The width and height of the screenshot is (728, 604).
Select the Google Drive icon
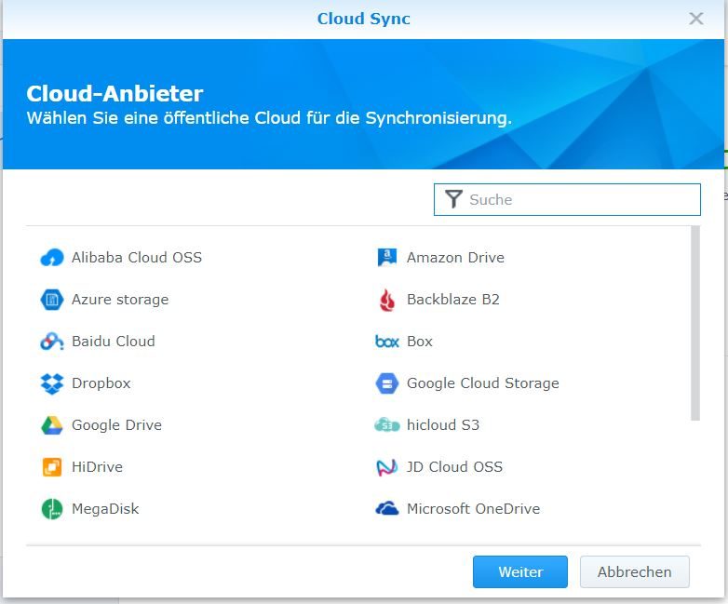51,425
